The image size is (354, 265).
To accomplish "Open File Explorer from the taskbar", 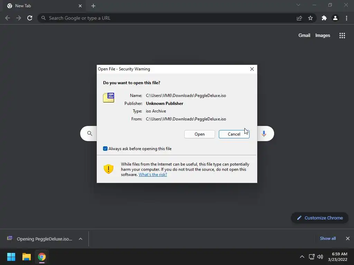I will [x=26, y=257].
